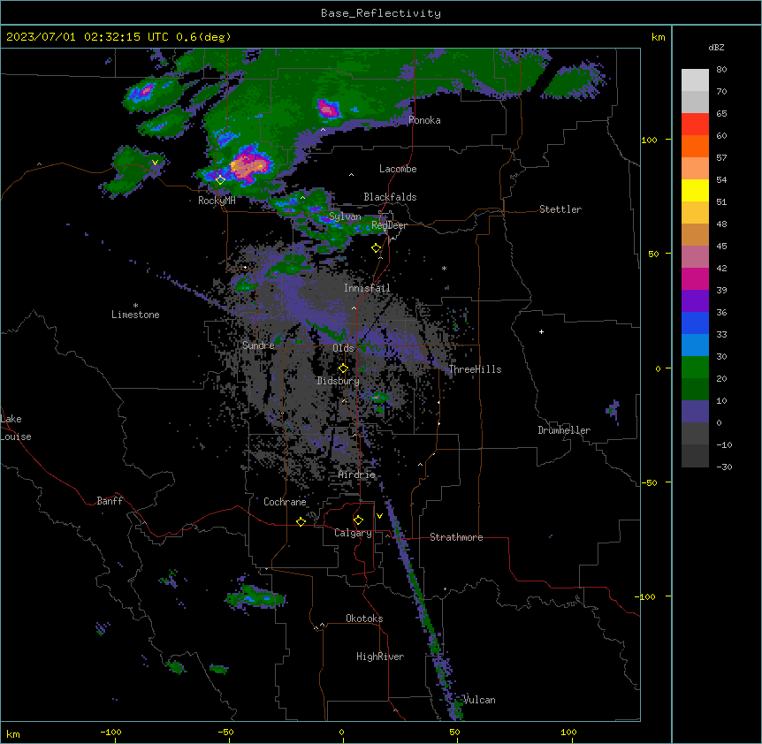Viewport: 762px width, 744px height.
Task: Click the Stettler label
Action: pos(560,209)
